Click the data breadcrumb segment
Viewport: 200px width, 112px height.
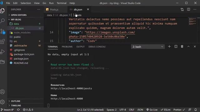pyautogui.click(x=49, y=15)
